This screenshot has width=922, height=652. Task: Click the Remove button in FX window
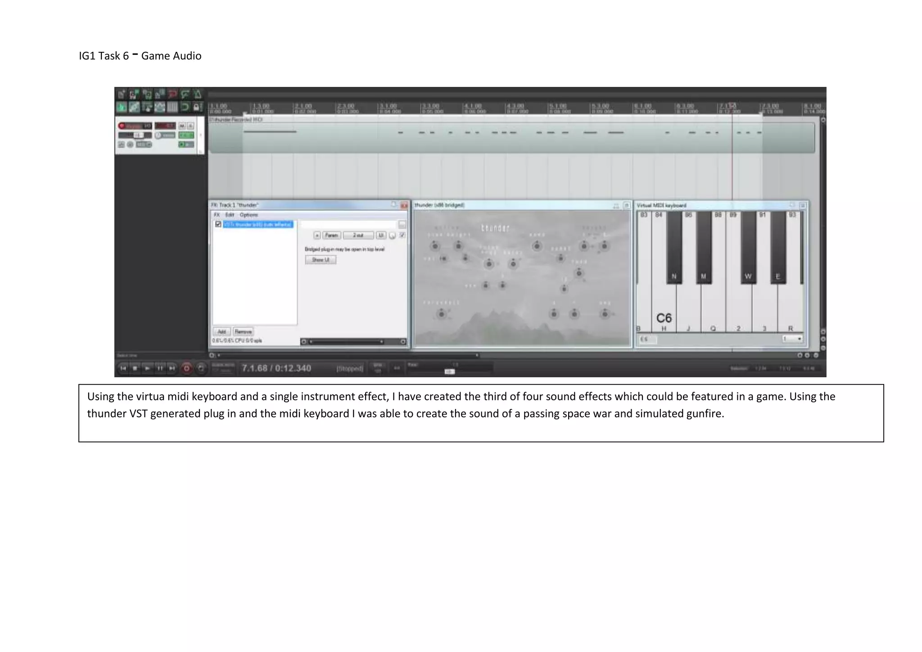pyautogui.click(x=243, y=332)
